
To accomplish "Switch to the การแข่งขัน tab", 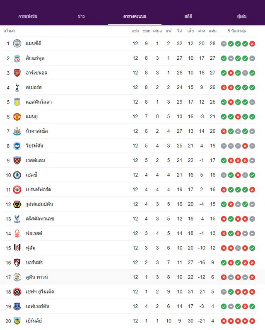I will click(x=28, y=17).
